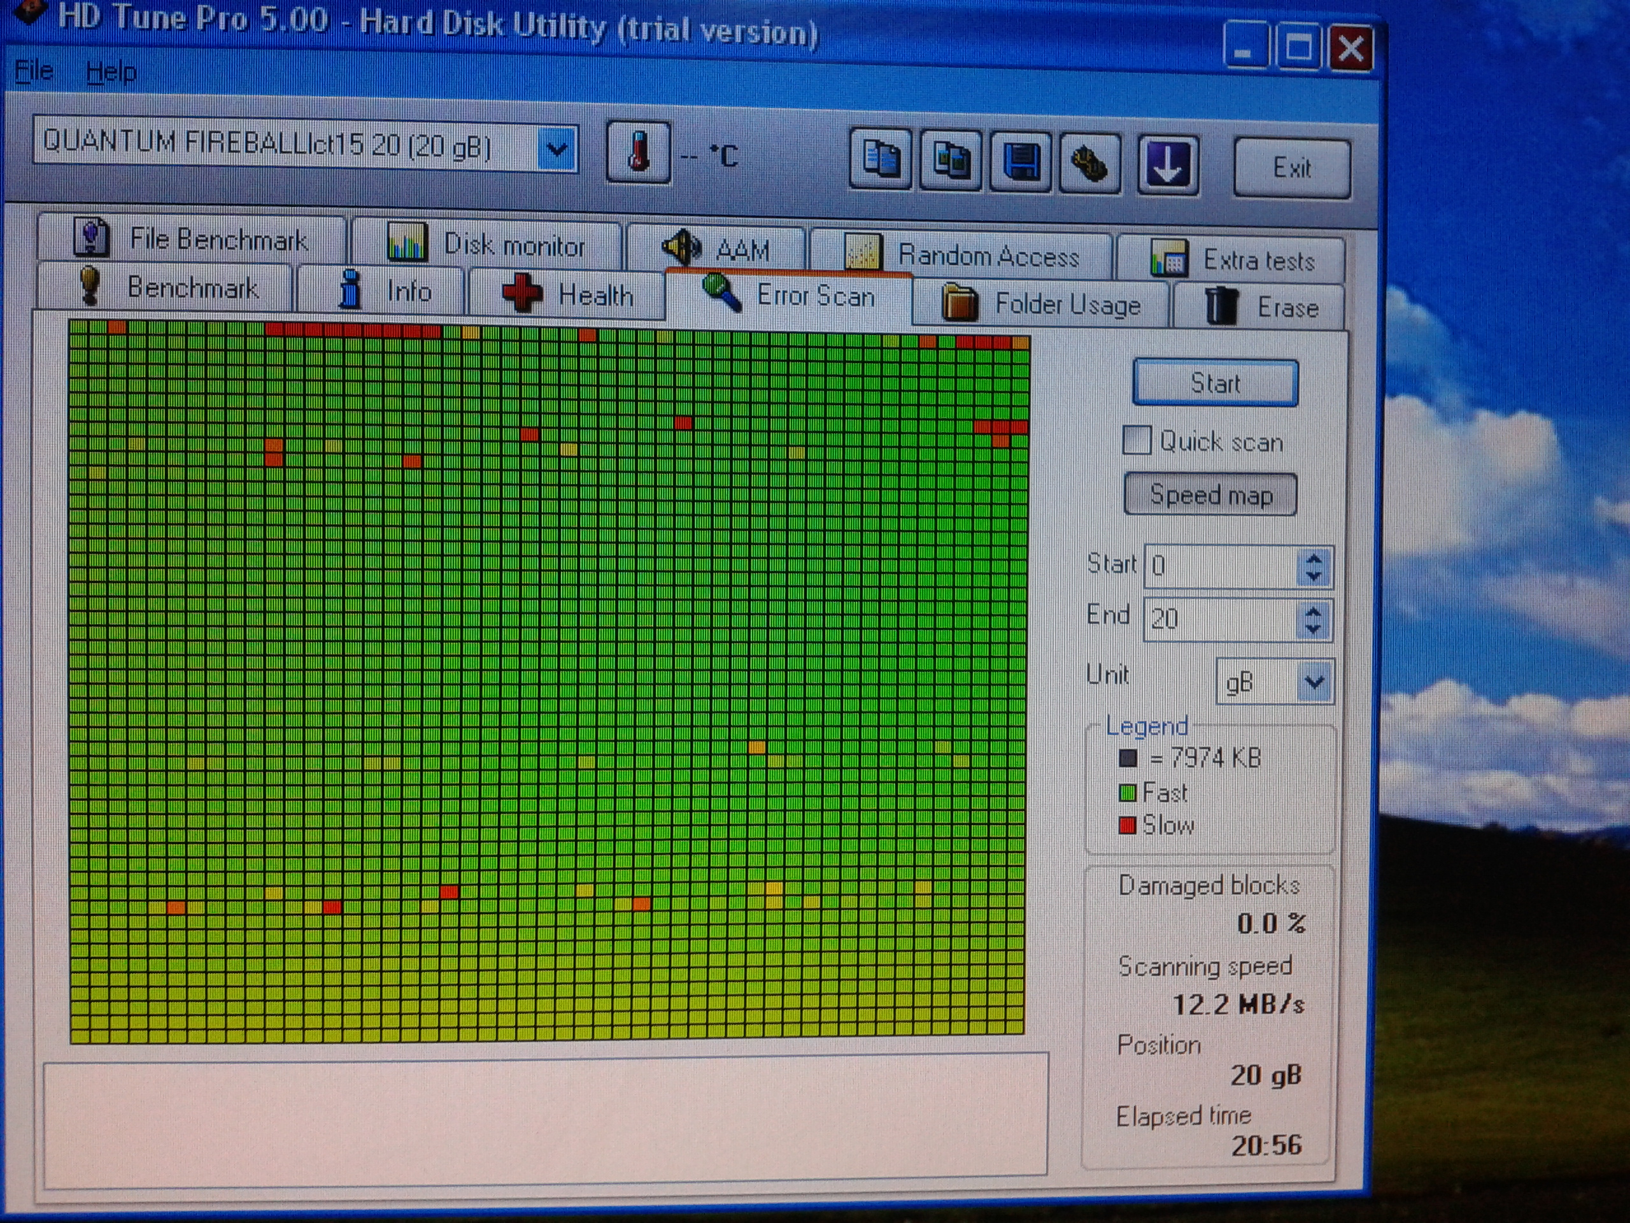The width and height of the screenshot is (1630, 1223).
Task: Click the empty log area below the map
Action: 545,1119
